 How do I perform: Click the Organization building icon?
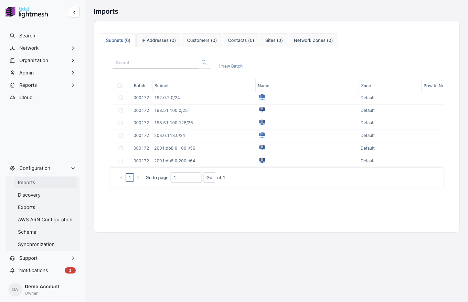click(12, 60)
